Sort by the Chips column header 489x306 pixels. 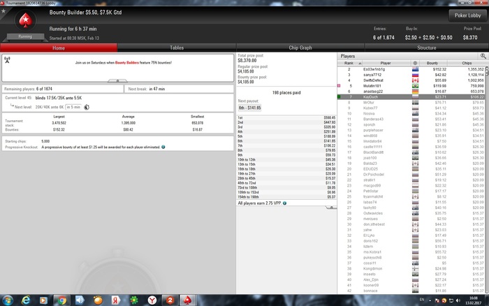coord(467,63)
